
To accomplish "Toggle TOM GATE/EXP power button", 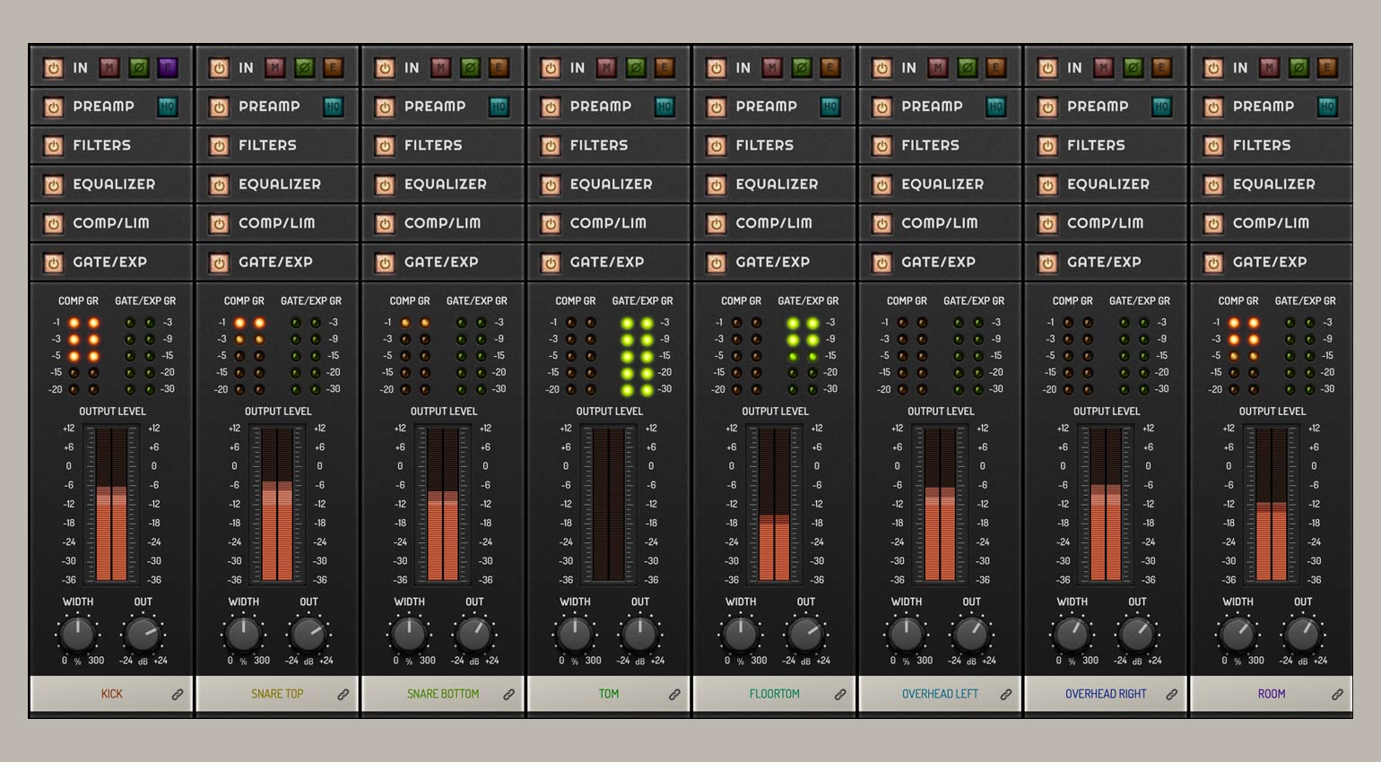I will 552,263.
